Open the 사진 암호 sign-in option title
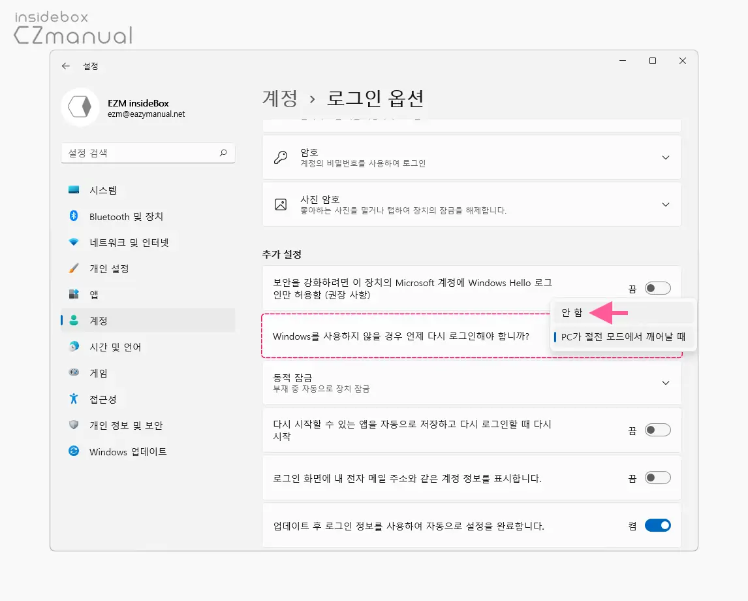 tap(320, 199)
